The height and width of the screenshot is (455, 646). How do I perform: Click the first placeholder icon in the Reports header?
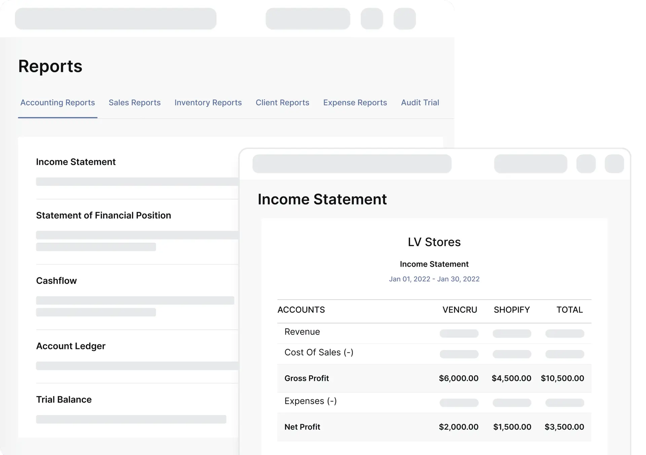(372, 19)
